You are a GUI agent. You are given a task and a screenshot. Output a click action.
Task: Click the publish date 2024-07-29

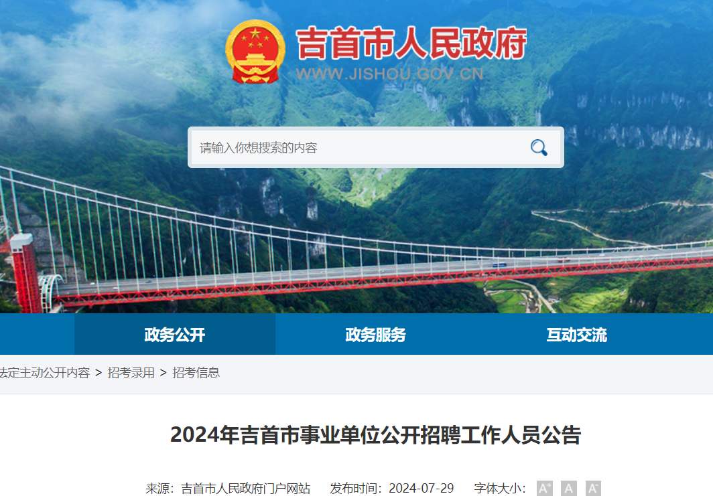click(421, 488)
